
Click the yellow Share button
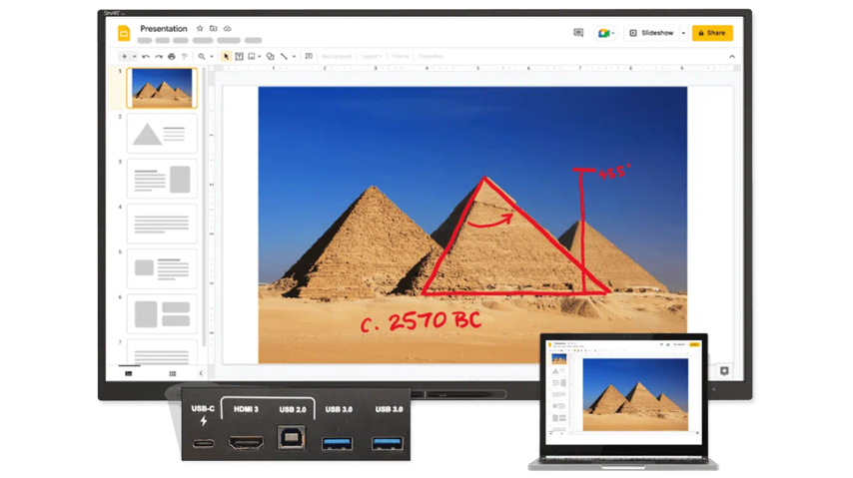coord(712,33)
